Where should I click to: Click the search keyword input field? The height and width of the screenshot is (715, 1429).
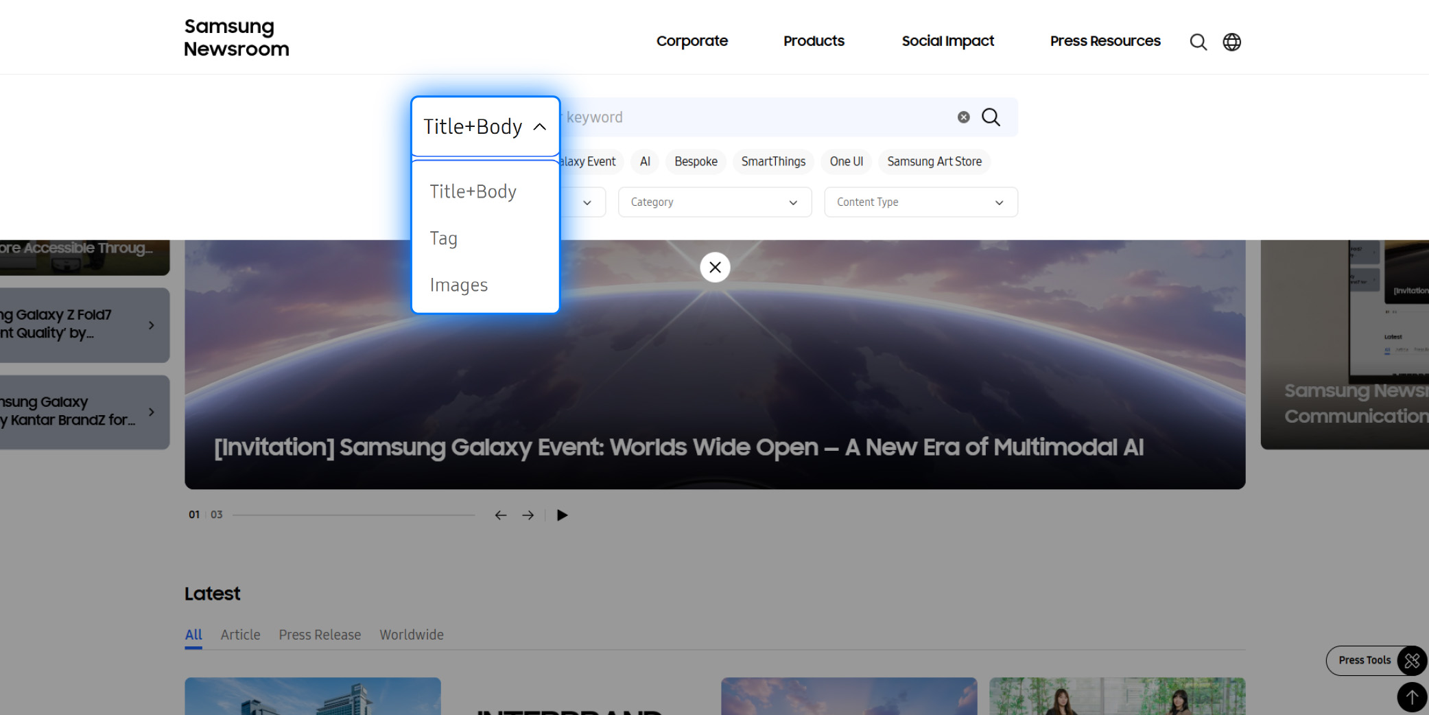pos(755,117)
